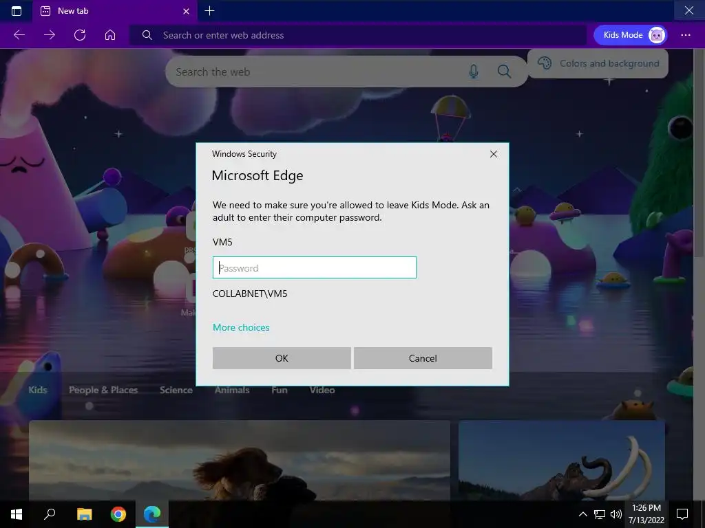Confirm with the OK button

(282, 357)
